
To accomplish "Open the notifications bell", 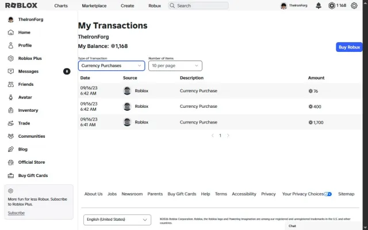I will [x=318, y=5].
